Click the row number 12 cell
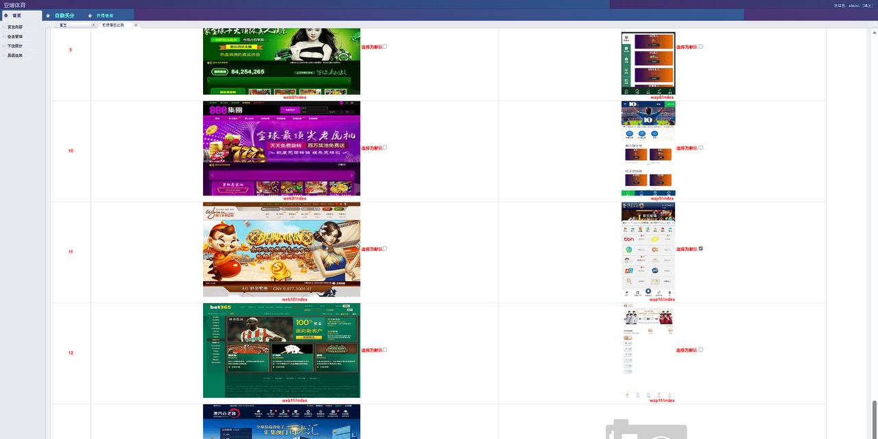This screenshot has width=878, height=439. (71, 353)
